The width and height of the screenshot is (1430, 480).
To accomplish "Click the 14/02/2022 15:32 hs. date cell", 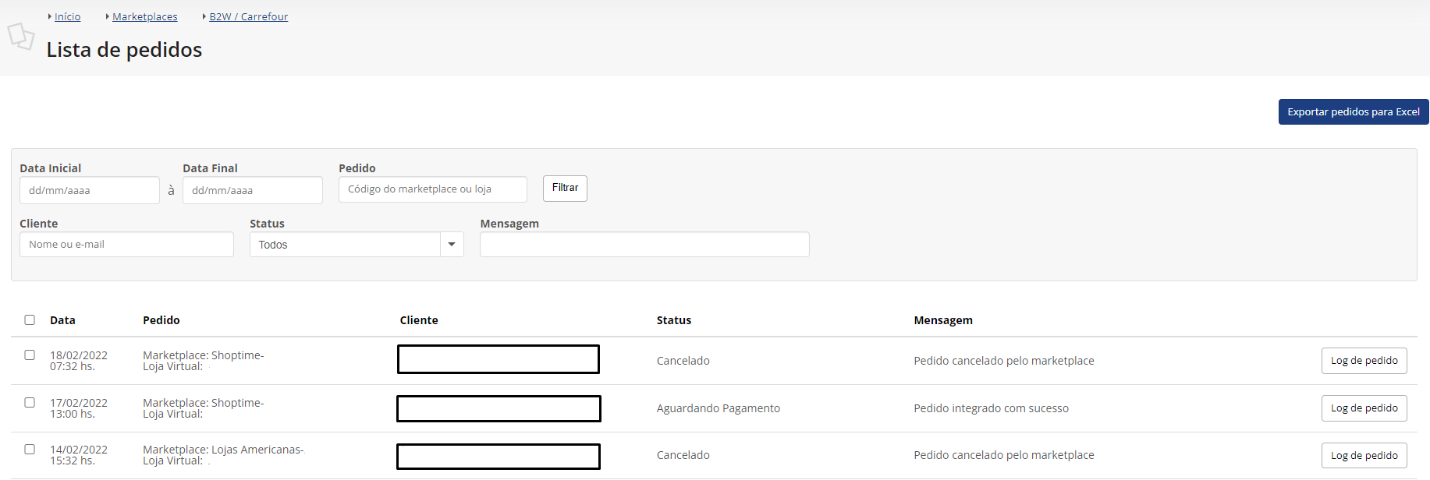I will [79, 455].
